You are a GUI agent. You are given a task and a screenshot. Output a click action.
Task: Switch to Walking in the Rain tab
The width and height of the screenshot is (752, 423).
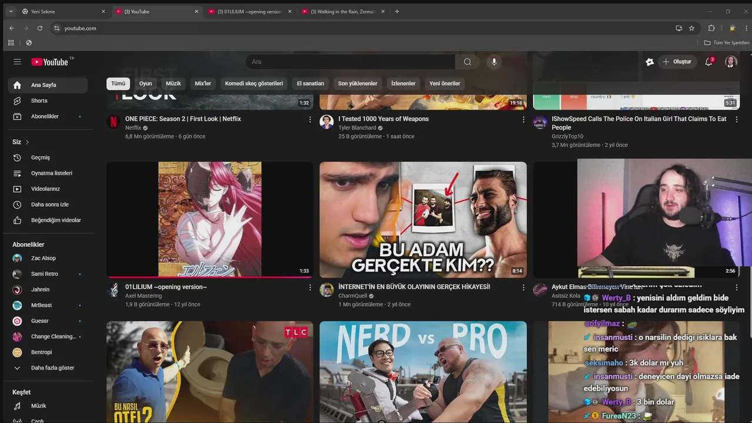tap(343, 11)
